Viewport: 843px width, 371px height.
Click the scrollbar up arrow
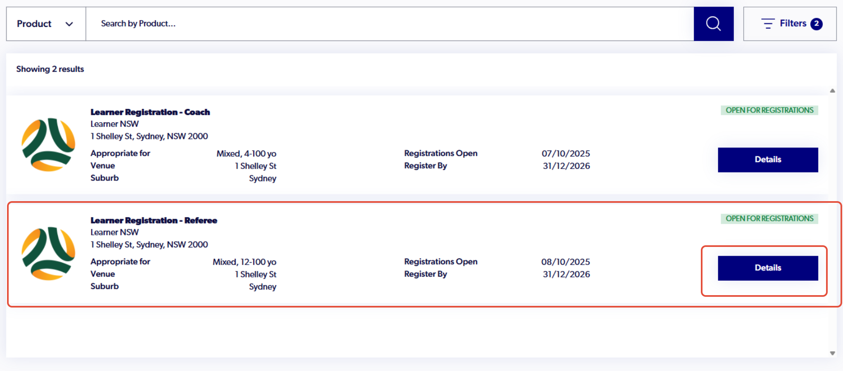click(x=832, y=91)
